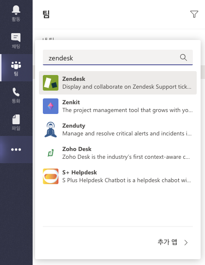
Task: Click the three-dots more apps icon
Action: [16, 150]
